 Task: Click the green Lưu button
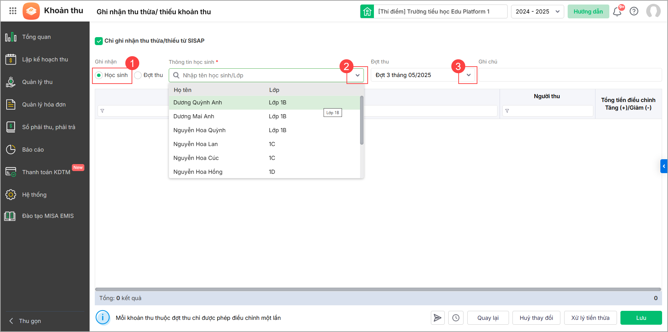point(641,318)
